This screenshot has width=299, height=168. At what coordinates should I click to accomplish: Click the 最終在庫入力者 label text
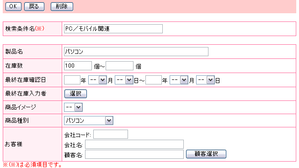pyautogui.click(x=26, y=94)
